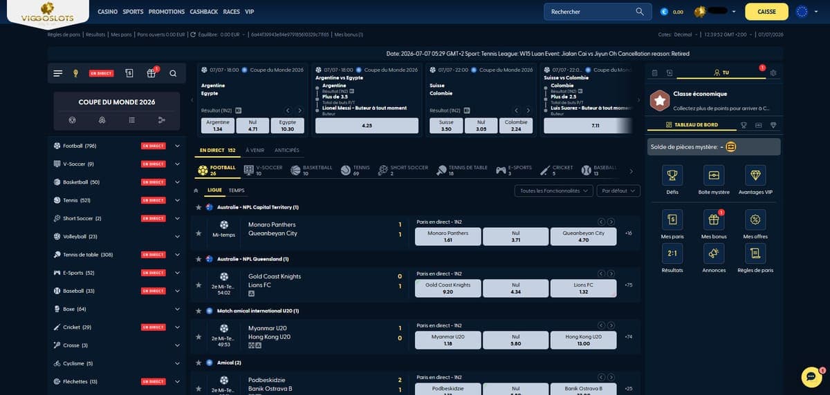Click the Défis trophy icon

pos(672,174)
